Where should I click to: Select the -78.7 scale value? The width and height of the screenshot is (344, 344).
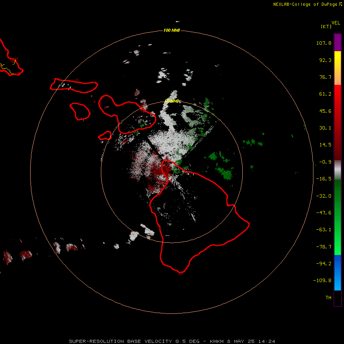324,247
